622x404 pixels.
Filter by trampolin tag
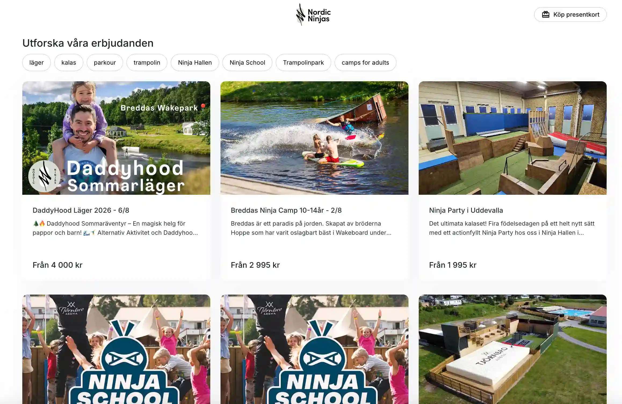(147, 63)
